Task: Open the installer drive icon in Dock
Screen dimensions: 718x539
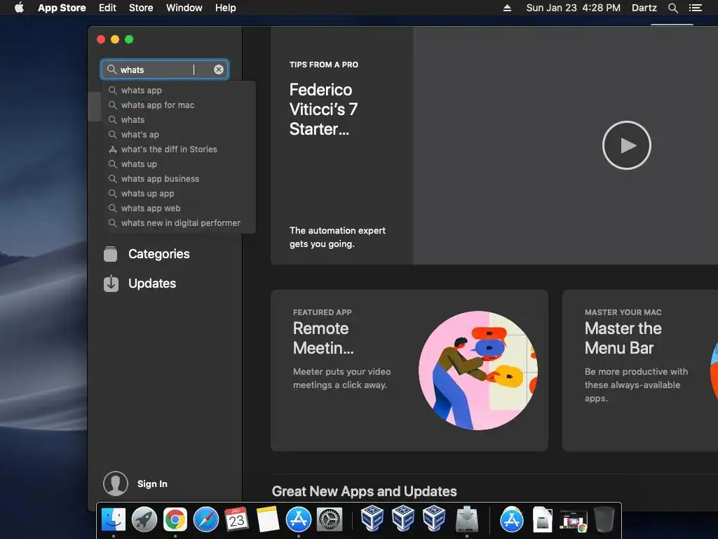Action: click(x=466, y=519)
